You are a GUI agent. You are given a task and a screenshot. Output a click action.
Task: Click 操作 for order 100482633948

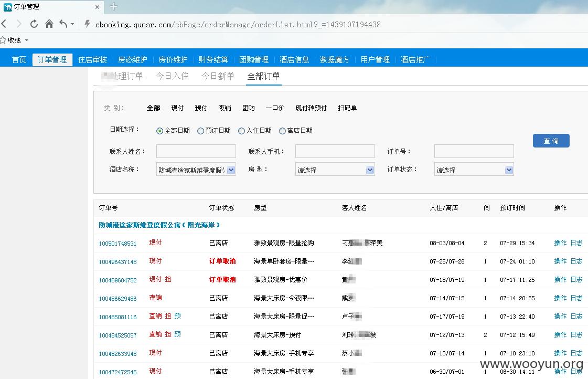click(560, 353)
